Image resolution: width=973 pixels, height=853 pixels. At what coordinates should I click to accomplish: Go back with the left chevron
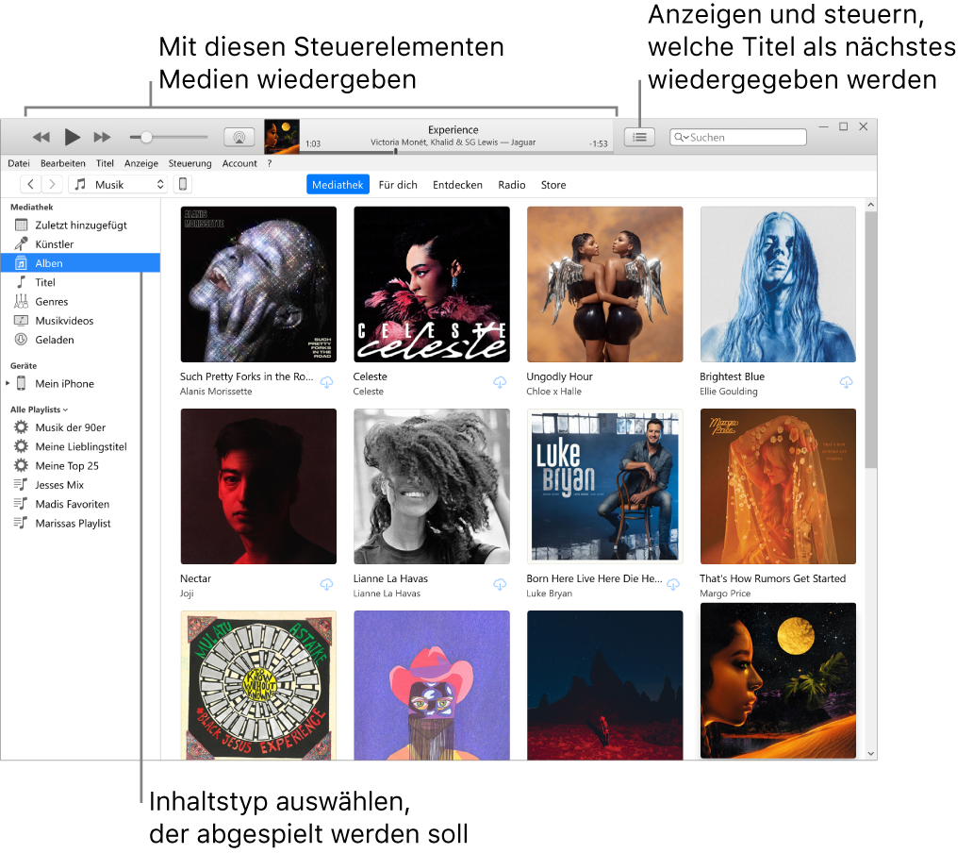[x=30, y=184]
